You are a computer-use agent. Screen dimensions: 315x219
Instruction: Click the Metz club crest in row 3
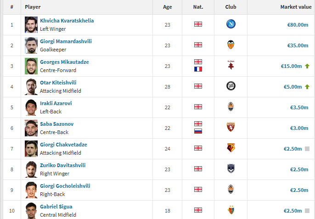pyautogui.click(x=231, y=66)
